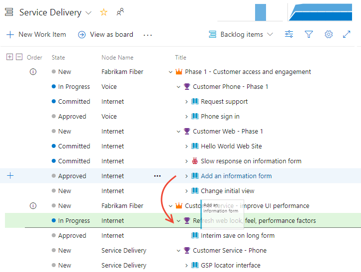Click trophy icon of Customer Service - Phone
The image size is (361, 272).
point(187,250)
